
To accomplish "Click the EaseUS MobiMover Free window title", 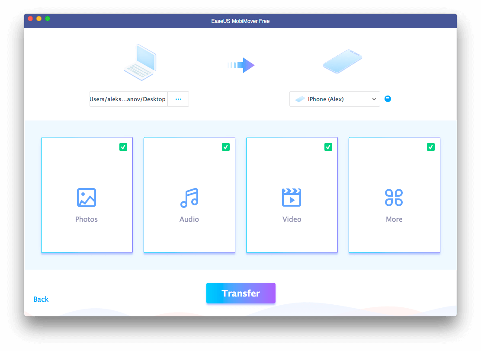I will pyautogui.click(x=240, y=21).
